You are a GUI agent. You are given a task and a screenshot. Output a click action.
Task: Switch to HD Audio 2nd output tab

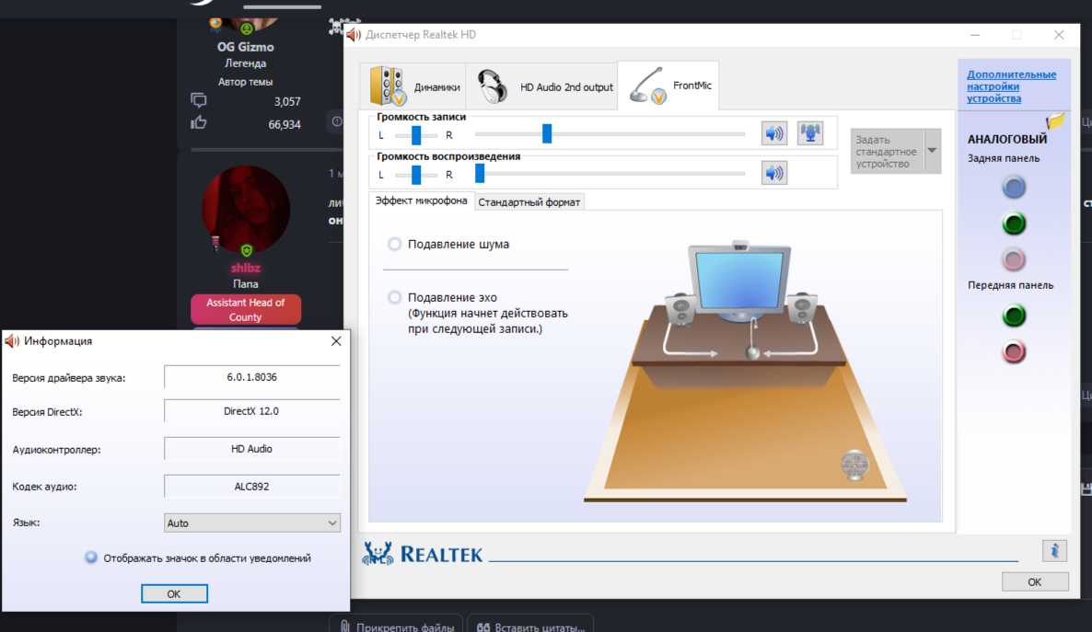pyautogui.click(x=542, y=87)
